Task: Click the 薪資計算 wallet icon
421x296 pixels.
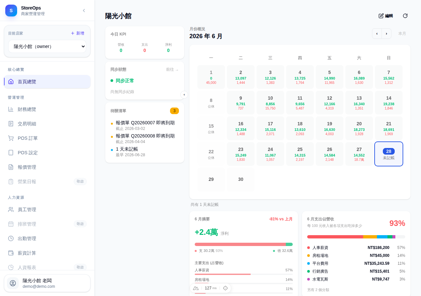Action: (x=11, y=253)
